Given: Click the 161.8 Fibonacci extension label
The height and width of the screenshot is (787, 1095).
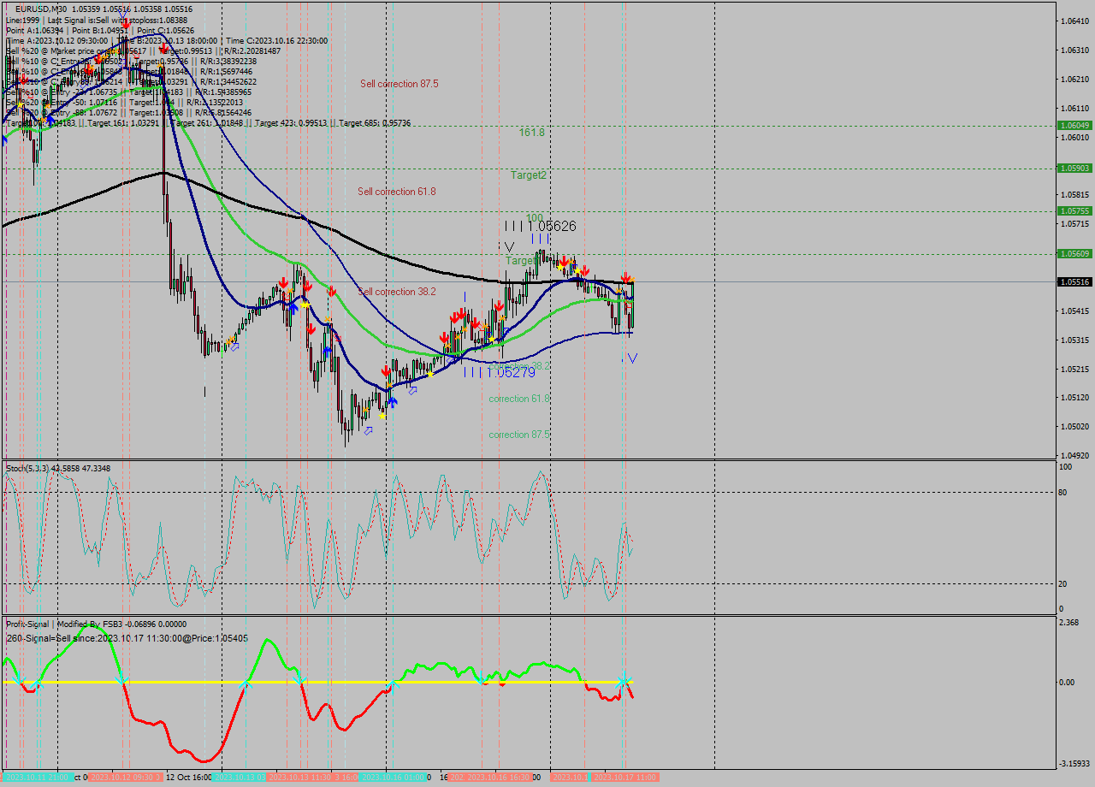Looking at the screenshot, I should pyautogui.click(x=532, y=132).
